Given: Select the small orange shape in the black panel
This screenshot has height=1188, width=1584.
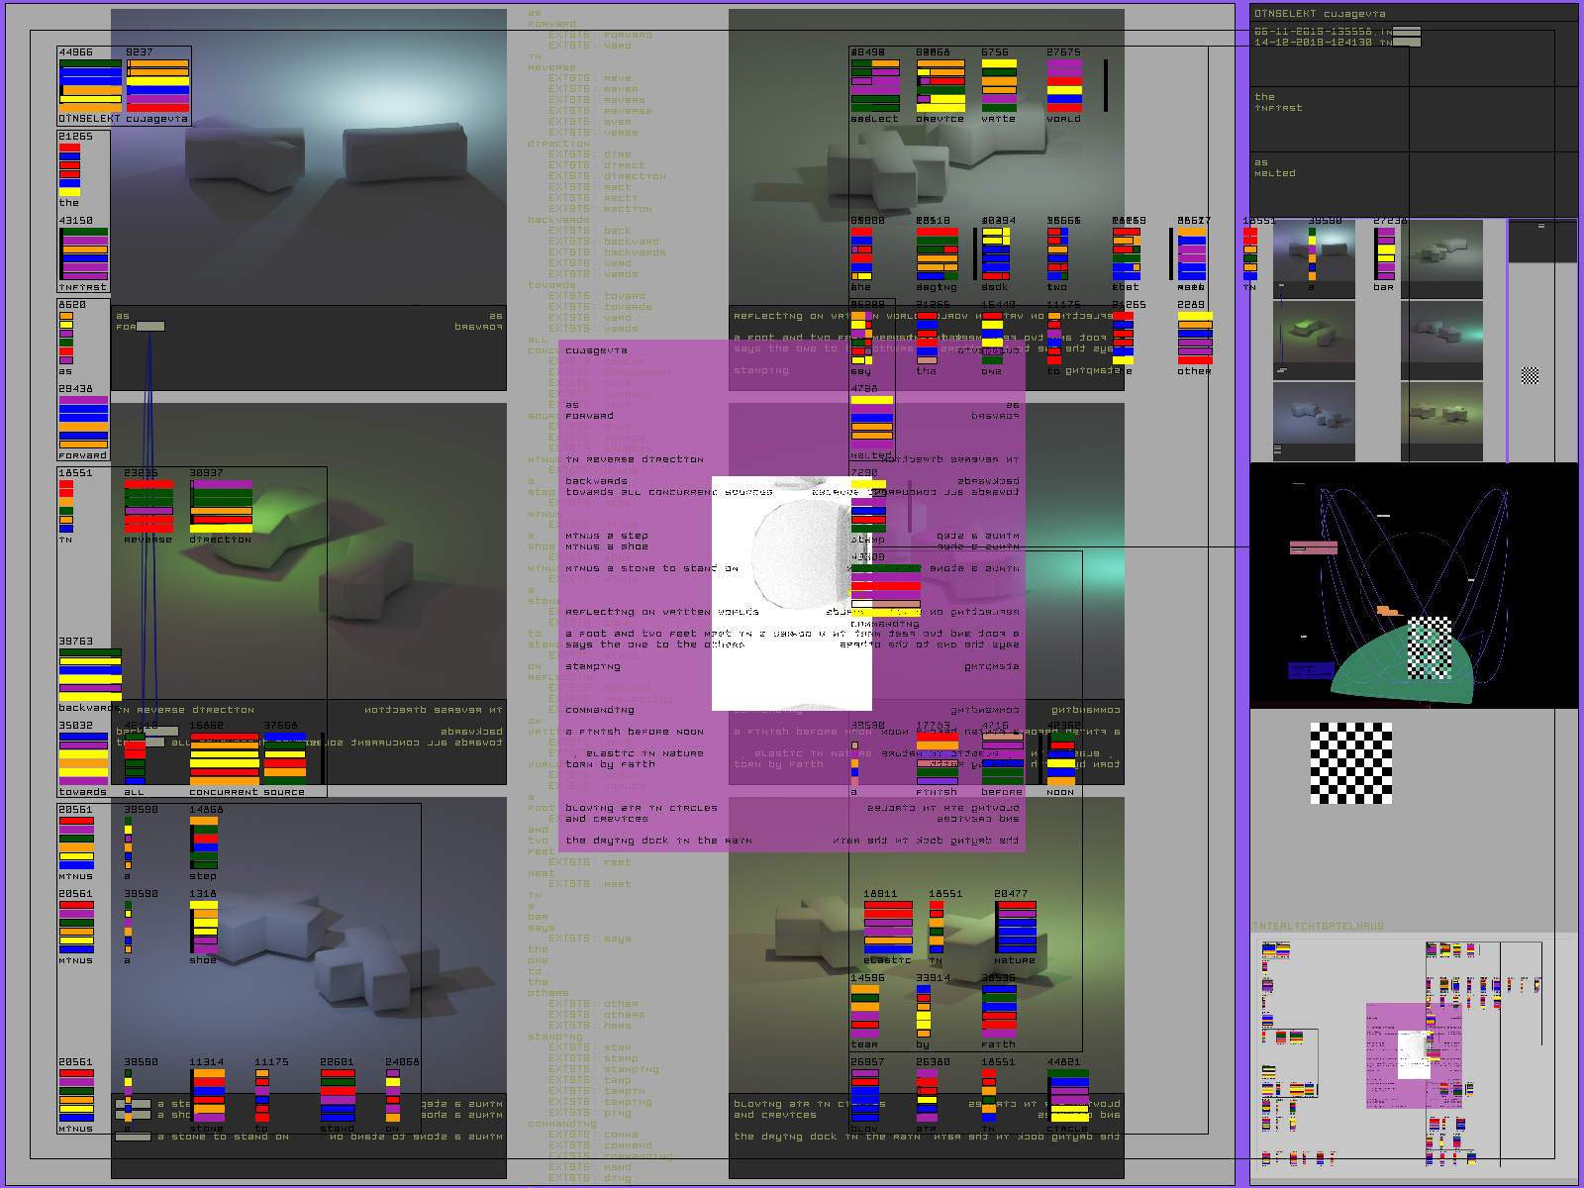Looking at the screenshot, I should tap(1388, 612).
